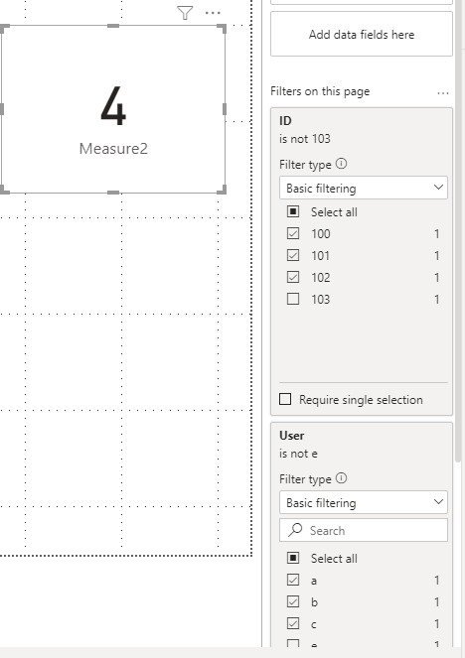Screen dimensions: 465x658
Task: Toggle Select all in the User filter
Action: point(293,558)
